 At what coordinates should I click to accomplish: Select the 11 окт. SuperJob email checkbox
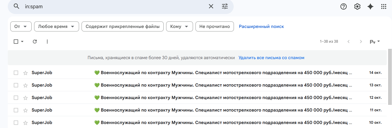(16, 110)
